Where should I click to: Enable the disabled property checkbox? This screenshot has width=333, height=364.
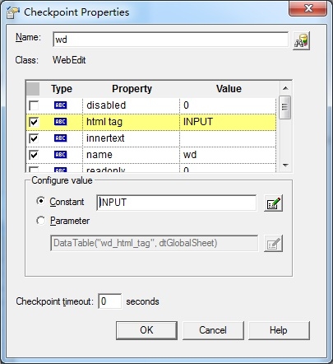[34, 105]
